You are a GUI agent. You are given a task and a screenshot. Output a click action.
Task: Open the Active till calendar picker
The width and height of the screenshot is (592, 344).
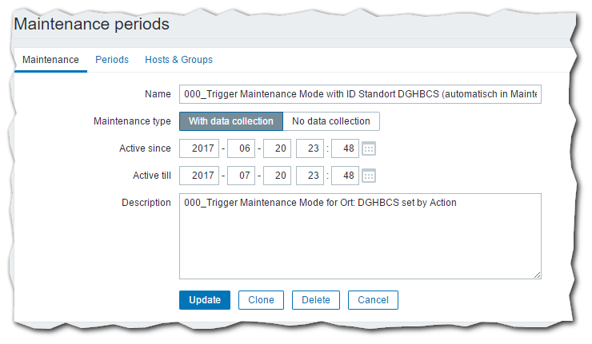click(x=369, y=176)
